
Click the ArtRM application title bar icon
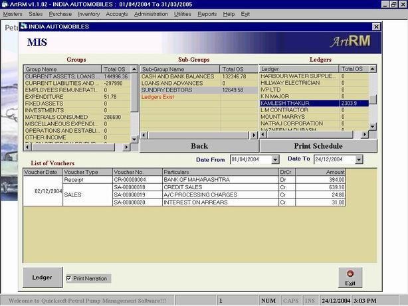(5, 5)
